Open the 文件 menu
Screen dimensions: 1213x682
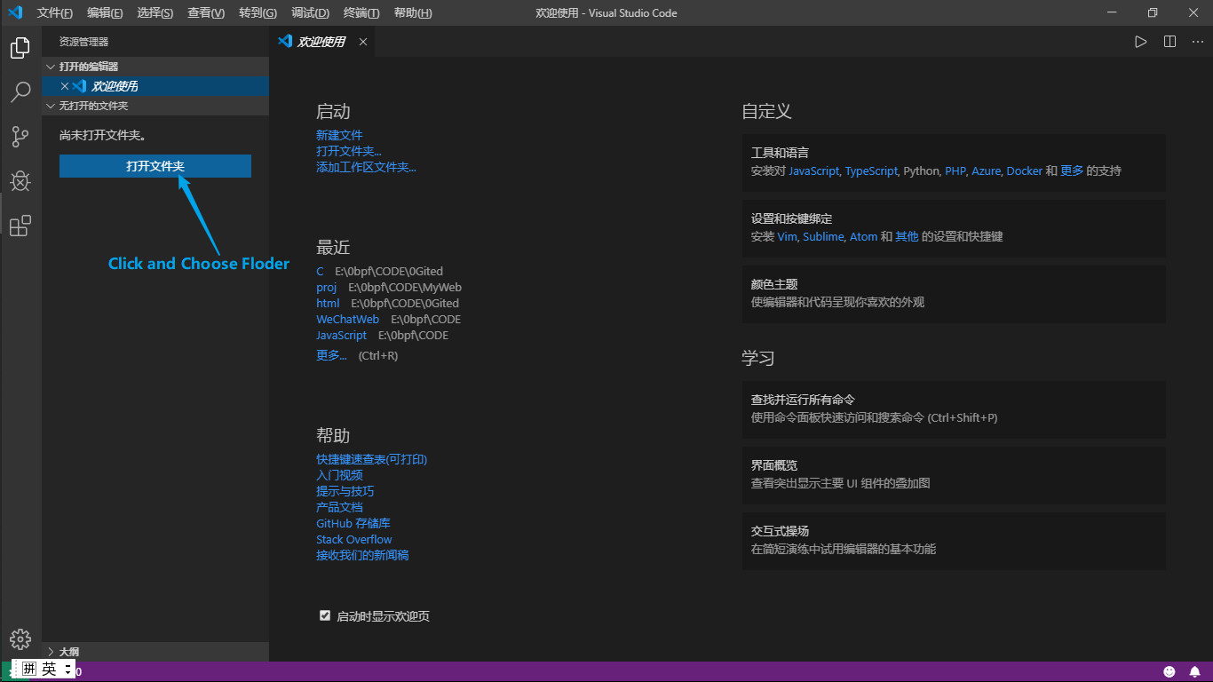pos(54,12)
